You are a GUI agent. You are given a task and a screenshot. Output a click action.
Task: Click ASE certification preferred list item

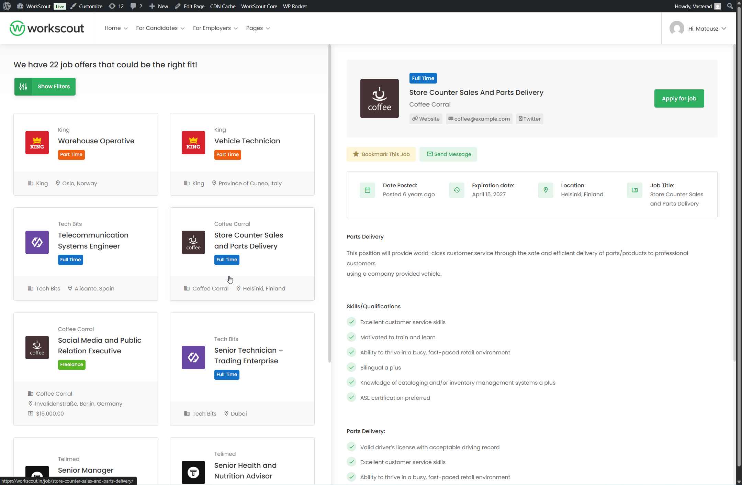pyautogui.click(x=395, y=398)
